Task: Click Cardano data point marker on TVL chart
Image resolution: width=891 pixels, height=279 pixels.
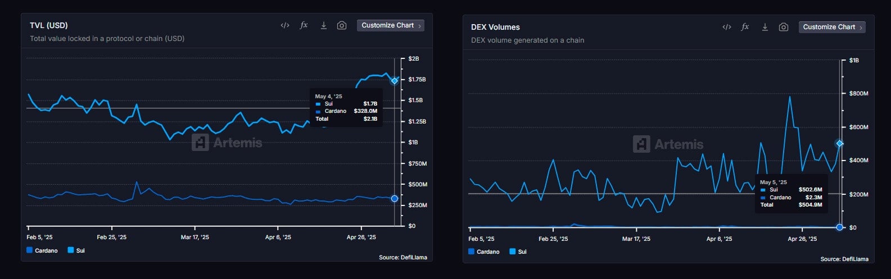Action: 395,199
